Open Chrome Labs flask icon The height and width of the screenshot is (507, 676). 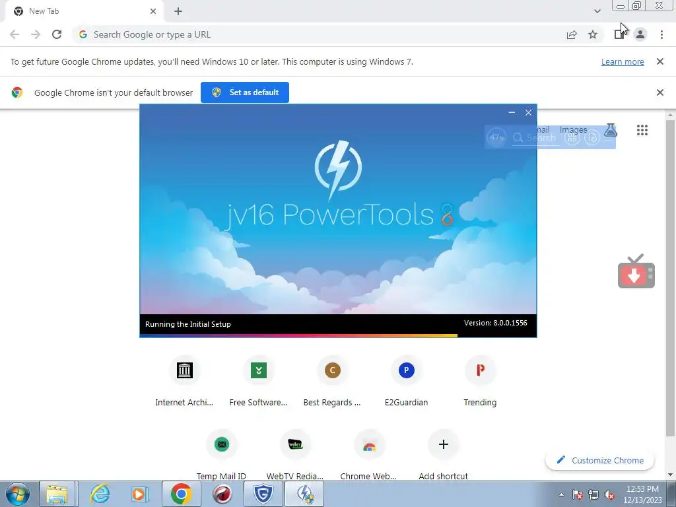tap(611, 130)
